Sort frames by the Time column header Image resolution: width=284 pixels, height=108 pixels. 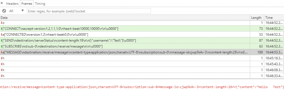[x=274, y=18]
